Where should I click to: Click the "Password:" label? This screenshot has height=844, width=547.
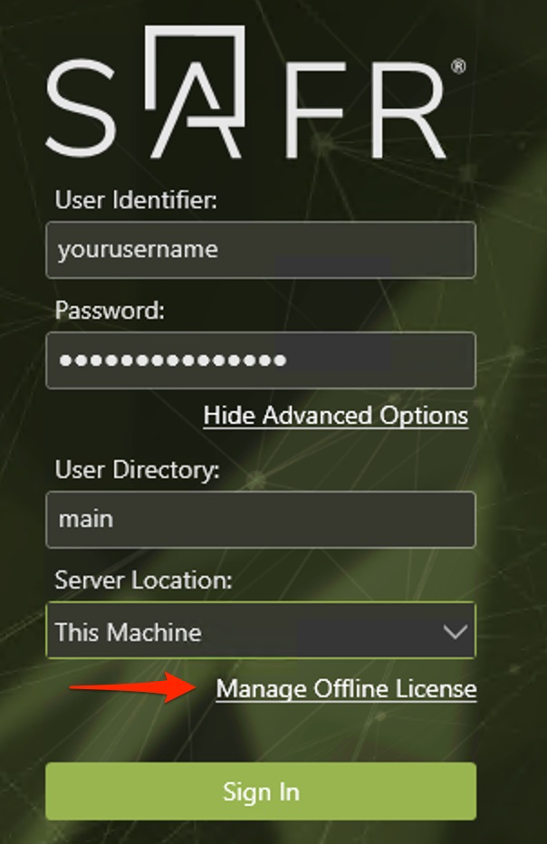pyautogui.click(x=110, y=311)
